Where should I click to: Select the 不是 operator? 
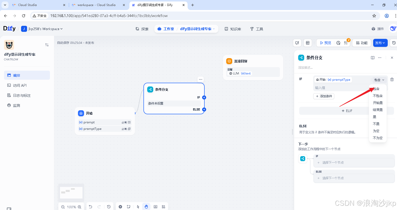378,124
